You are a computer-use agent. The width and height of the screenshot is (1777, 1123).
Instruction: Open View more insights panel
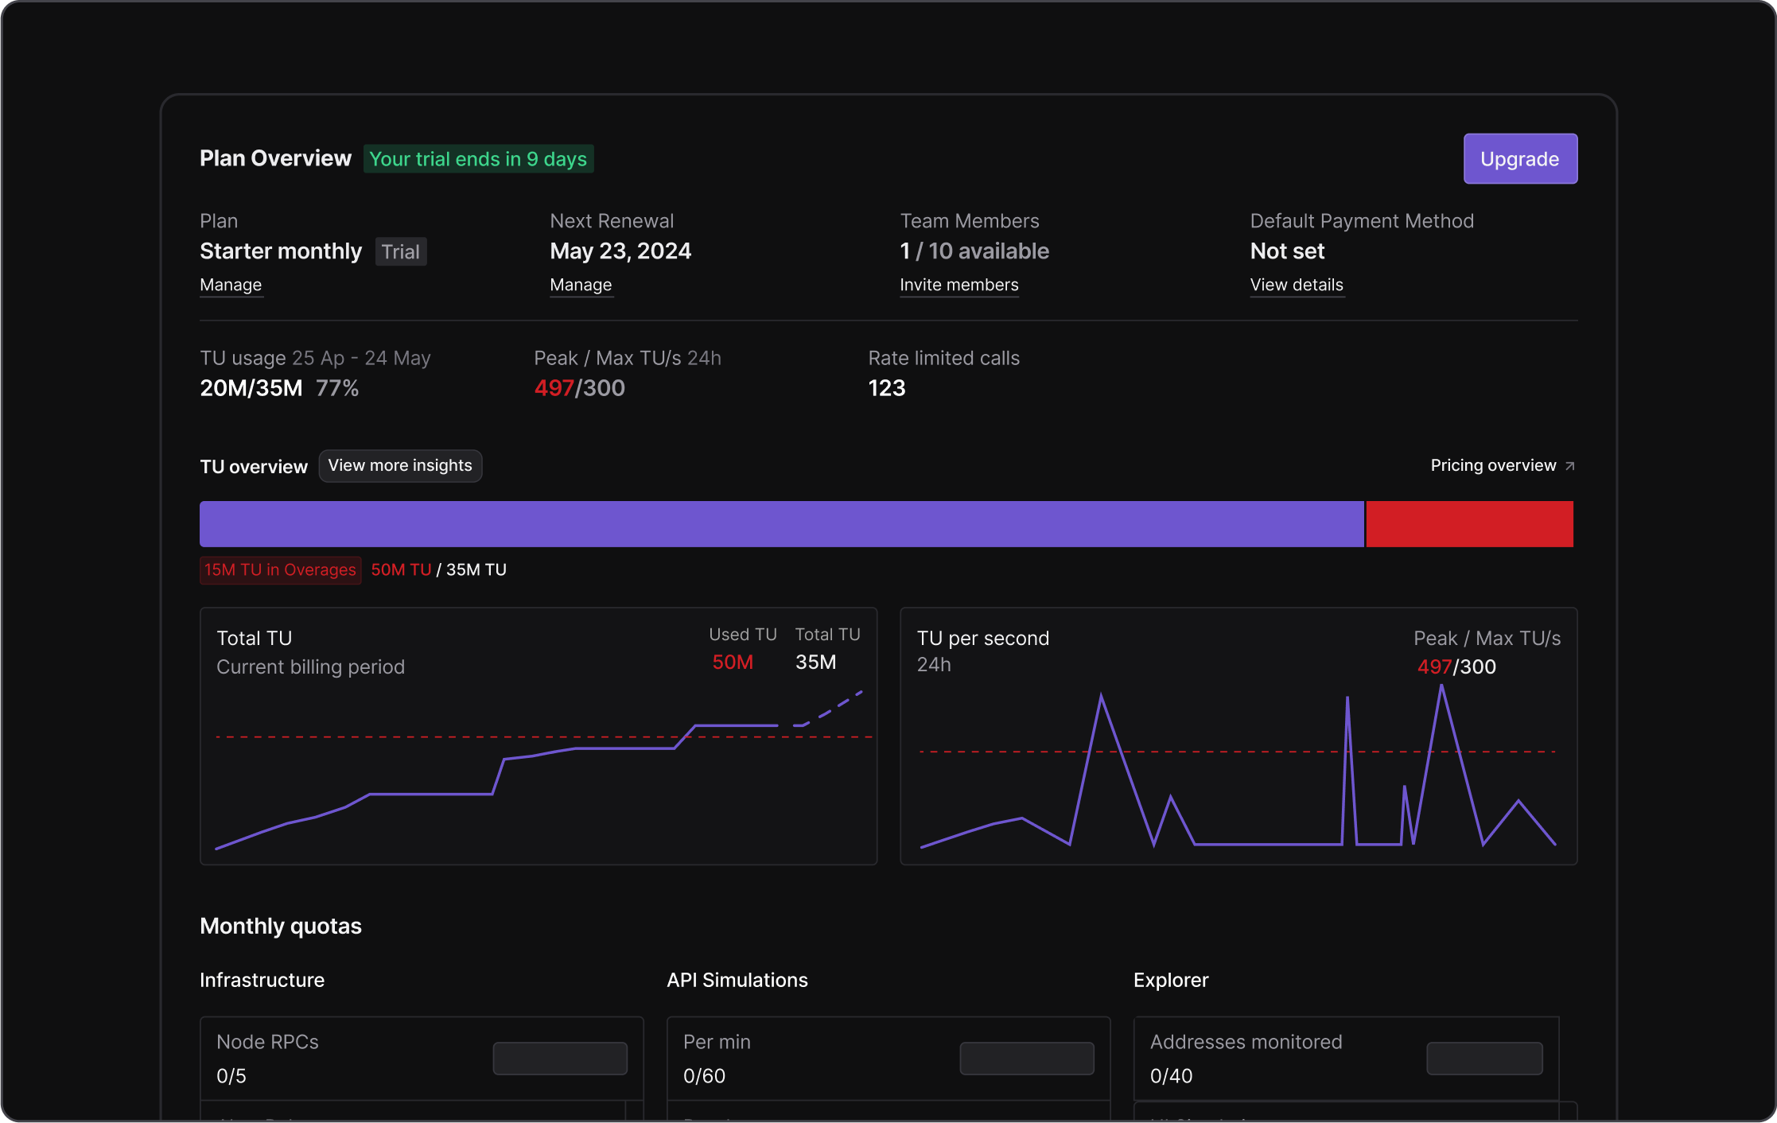pos(400,465)
